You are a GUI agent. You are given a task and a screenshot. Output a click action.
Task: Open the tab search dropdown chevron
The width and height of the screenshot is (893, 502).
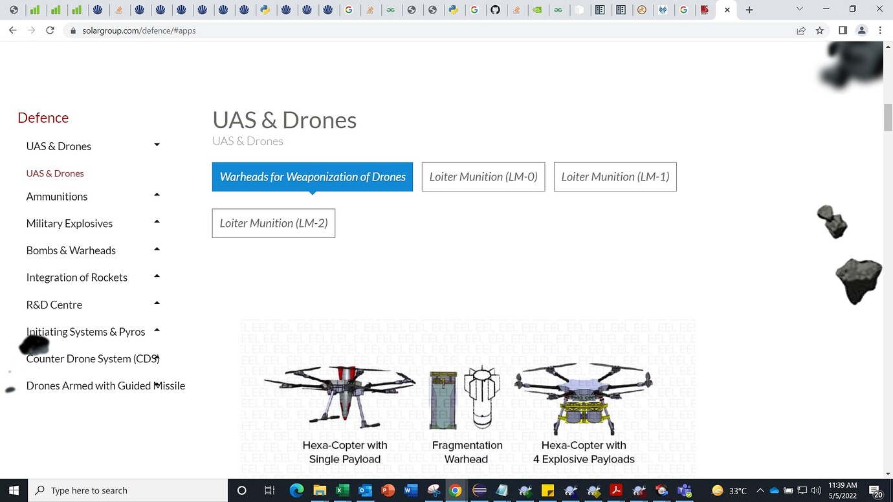[800, 9]
